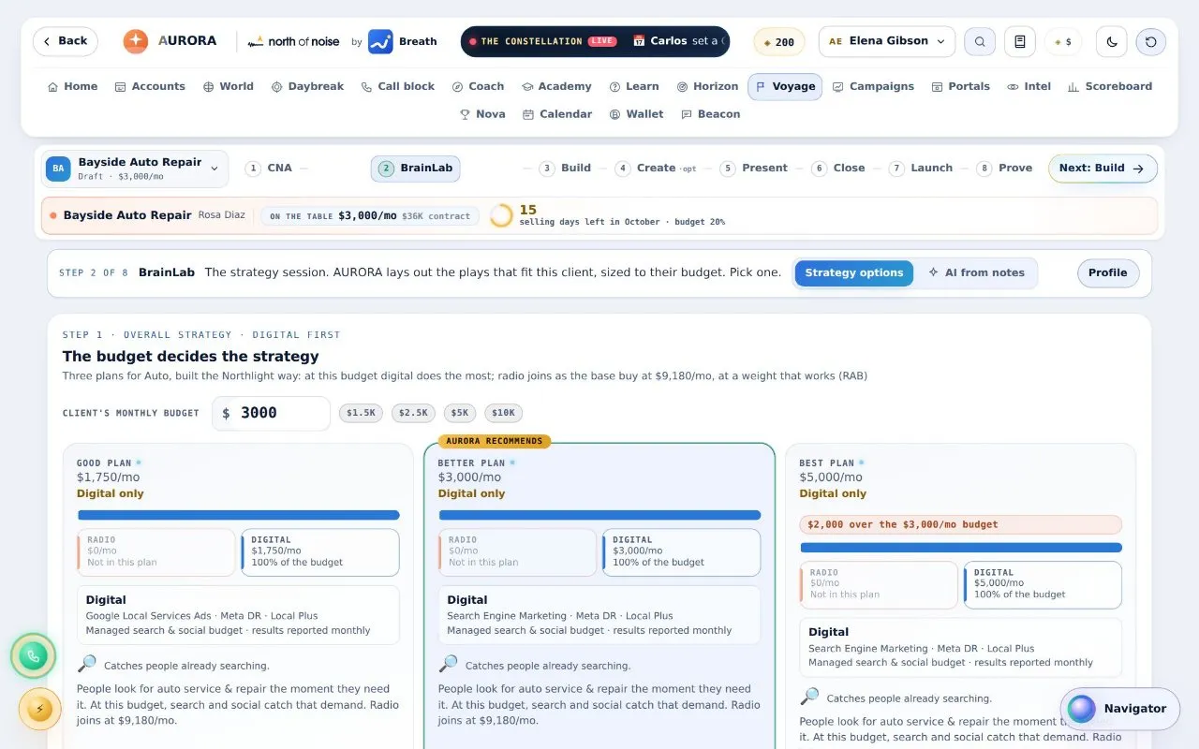The image size is (1199, 749).
Task: Select the Better Plan Digital allocation box
Action: pos(681,552)
